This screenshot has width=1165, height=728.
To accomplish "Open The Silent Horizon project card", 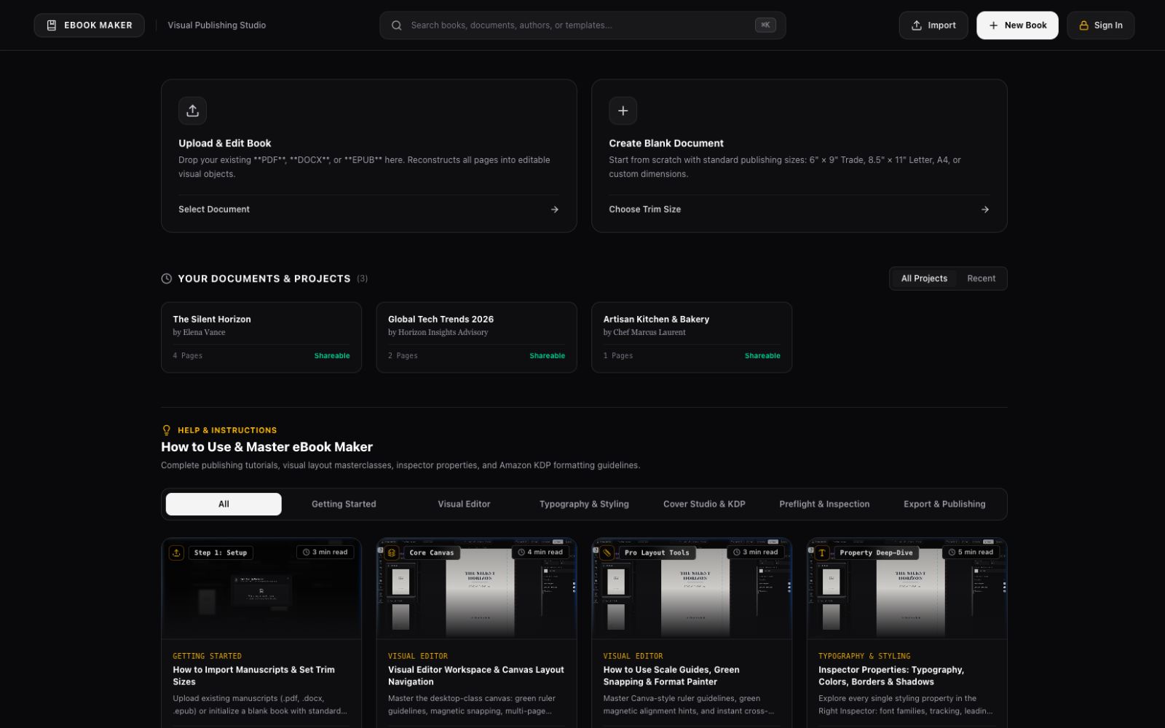I will click(261, 337).
